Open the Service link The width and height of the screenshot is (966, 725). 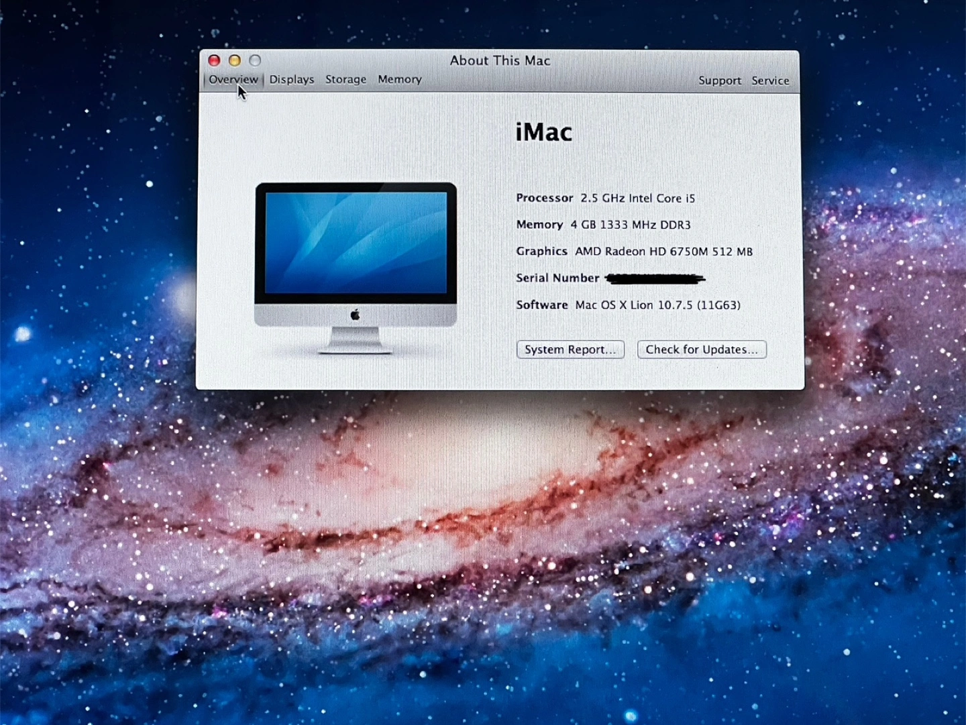(770, 80)
